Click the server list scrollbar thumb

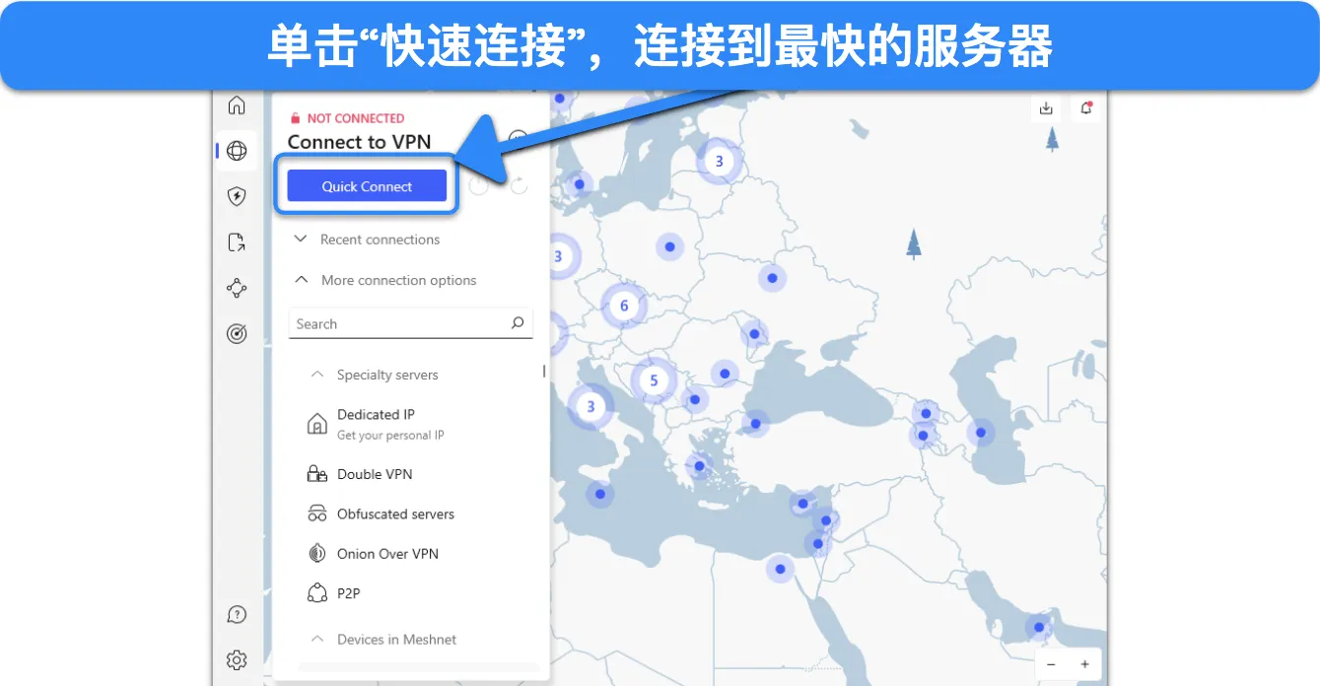[x=544, y=372]
